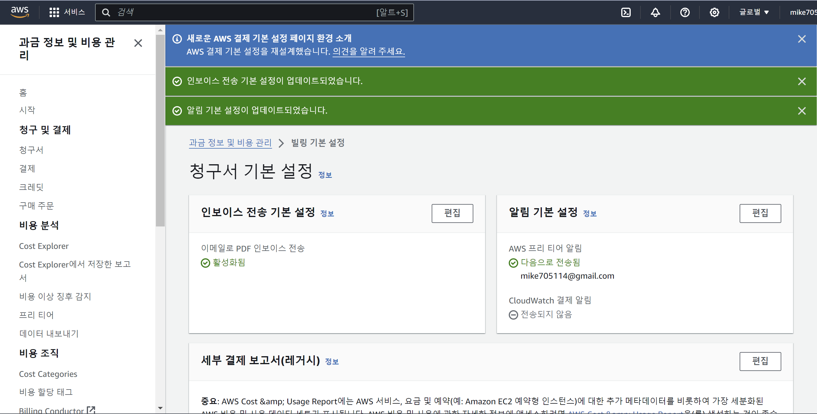Open the notifications bell icon
817x414 pixels.
[x=655, y=12]
